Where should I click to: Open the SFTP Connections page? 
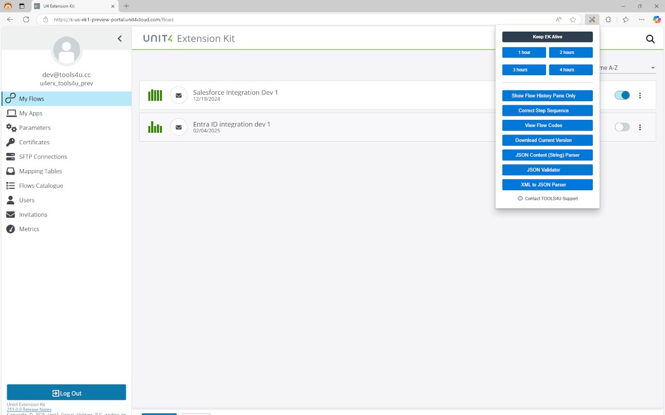[66, 157]
